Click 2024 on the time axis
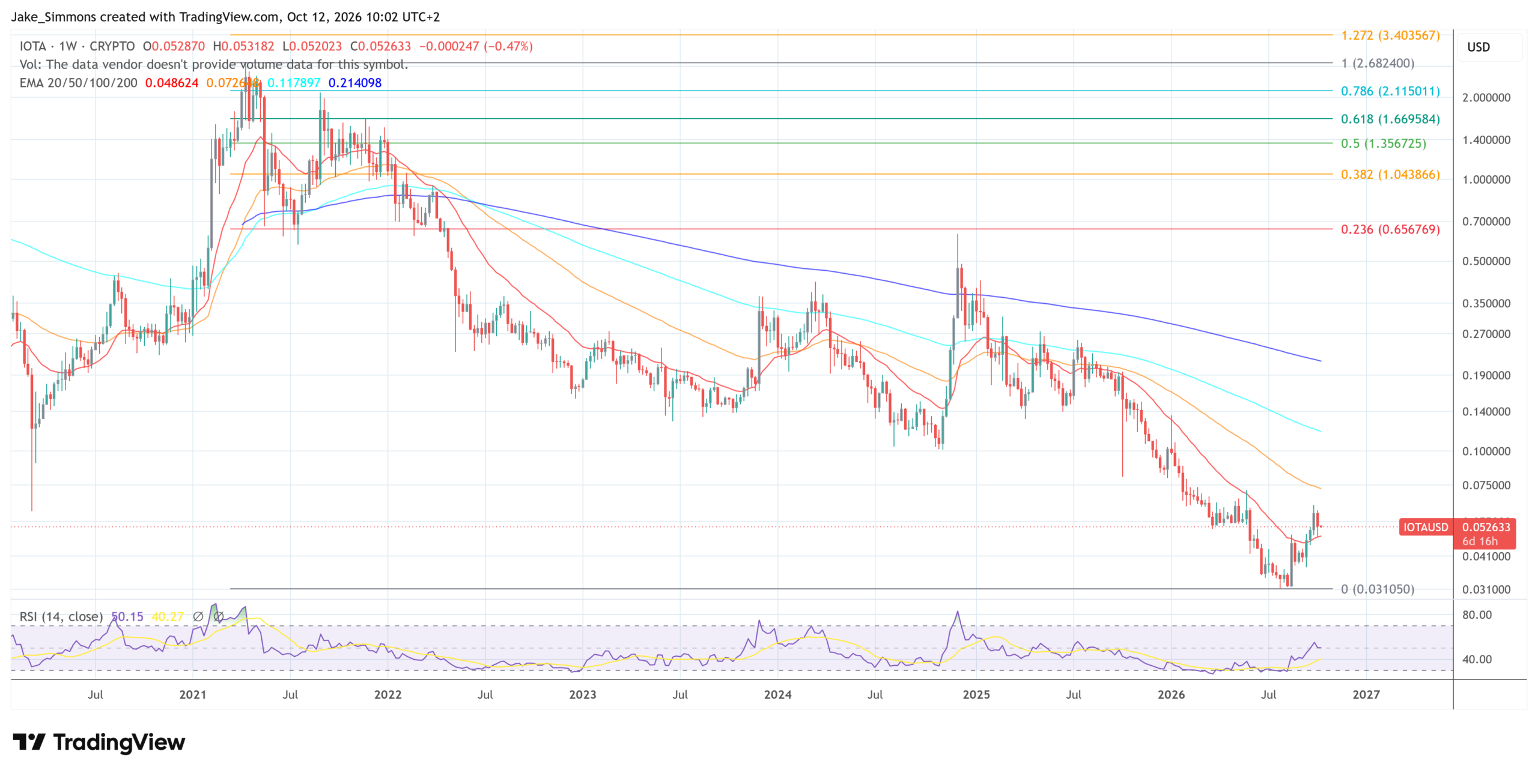The height and width of the screenshot is (775, 1538). (x=777, y=695)
